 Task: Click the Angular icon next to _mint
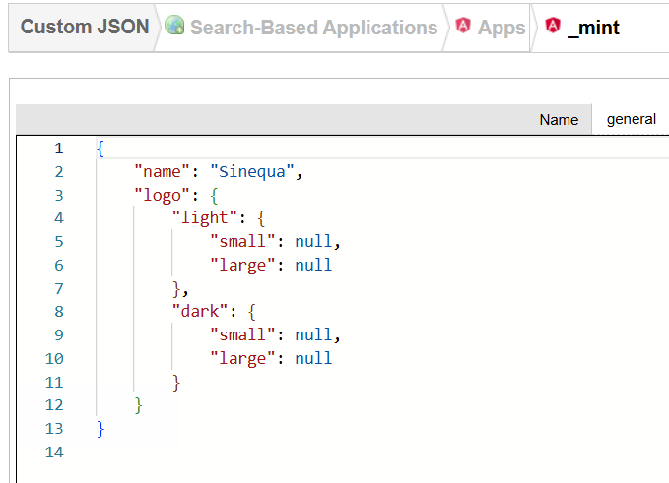(x=553, y=26)
